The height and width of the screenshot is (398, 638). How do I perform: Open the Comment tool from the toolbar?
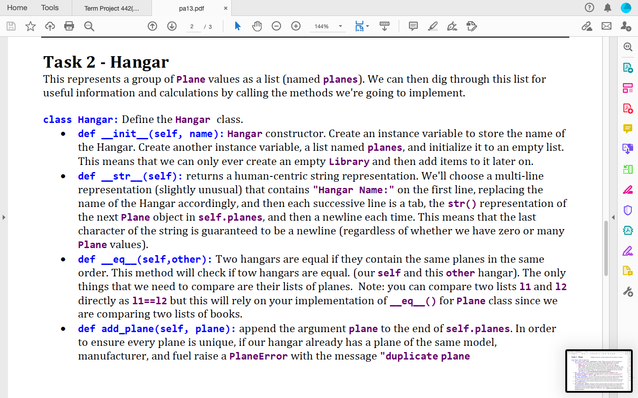point(413,27)
